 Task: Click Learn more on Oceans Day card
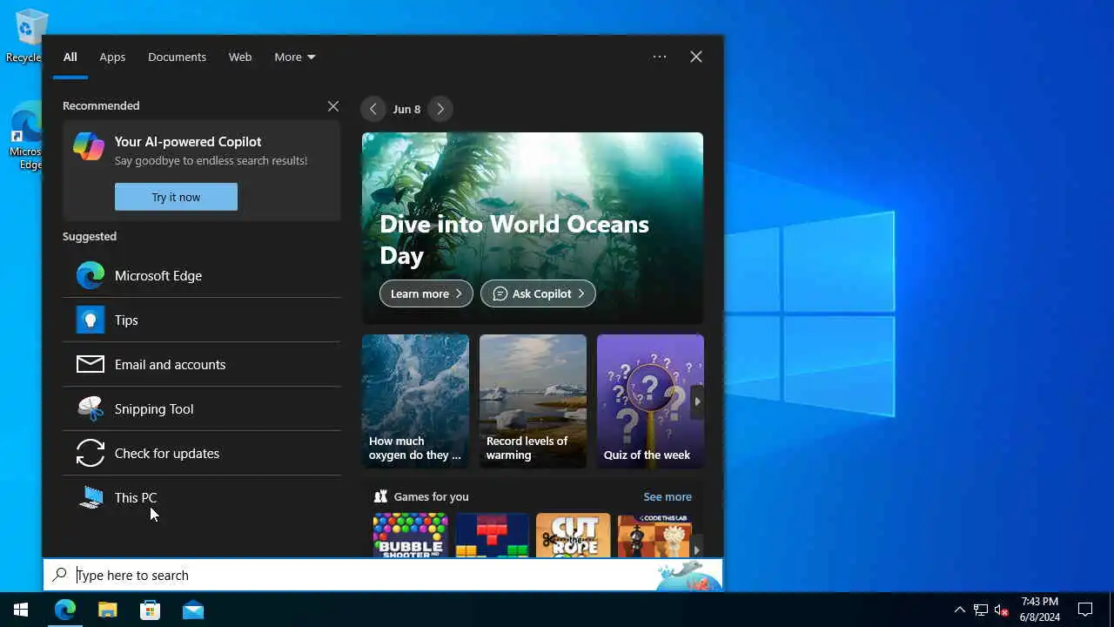(x=426, y=293)
